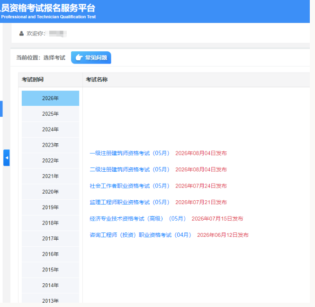Select the 2016年 year tab
Image resolution: width=315 pixels, height=307 pixels.
[x=50, y=254]
